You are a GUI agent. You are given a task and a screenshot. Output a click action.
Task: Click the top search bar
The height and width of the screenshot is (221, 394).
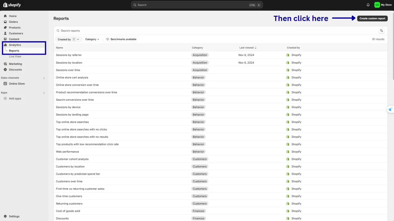point(197,5)
